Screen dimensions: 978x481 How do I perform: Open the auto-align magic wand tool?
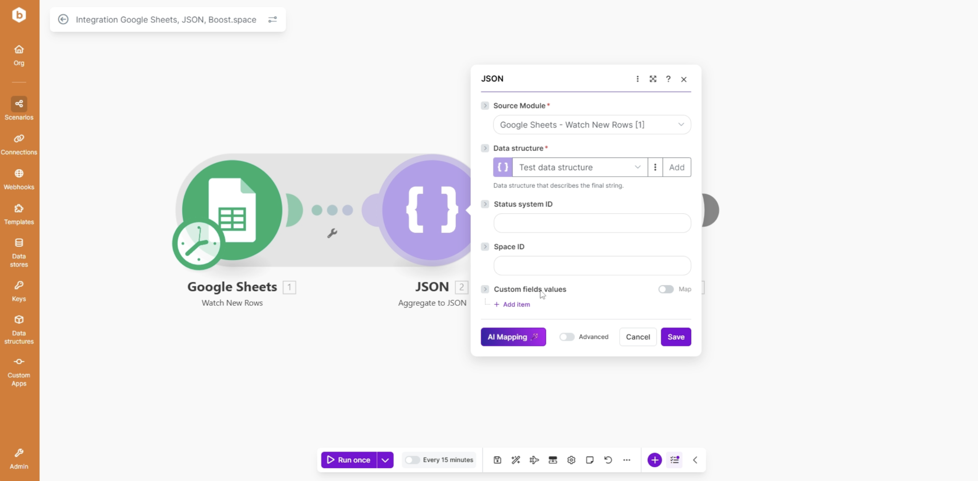point(516,460)
